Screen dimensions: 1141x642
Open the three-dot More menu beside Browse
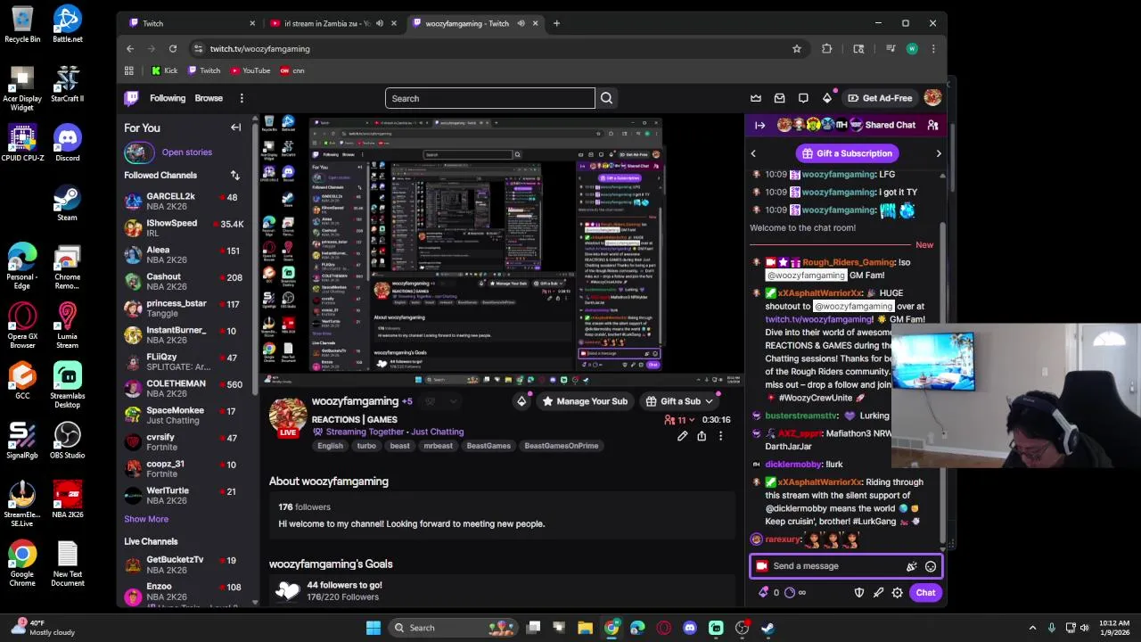(242, 98)
